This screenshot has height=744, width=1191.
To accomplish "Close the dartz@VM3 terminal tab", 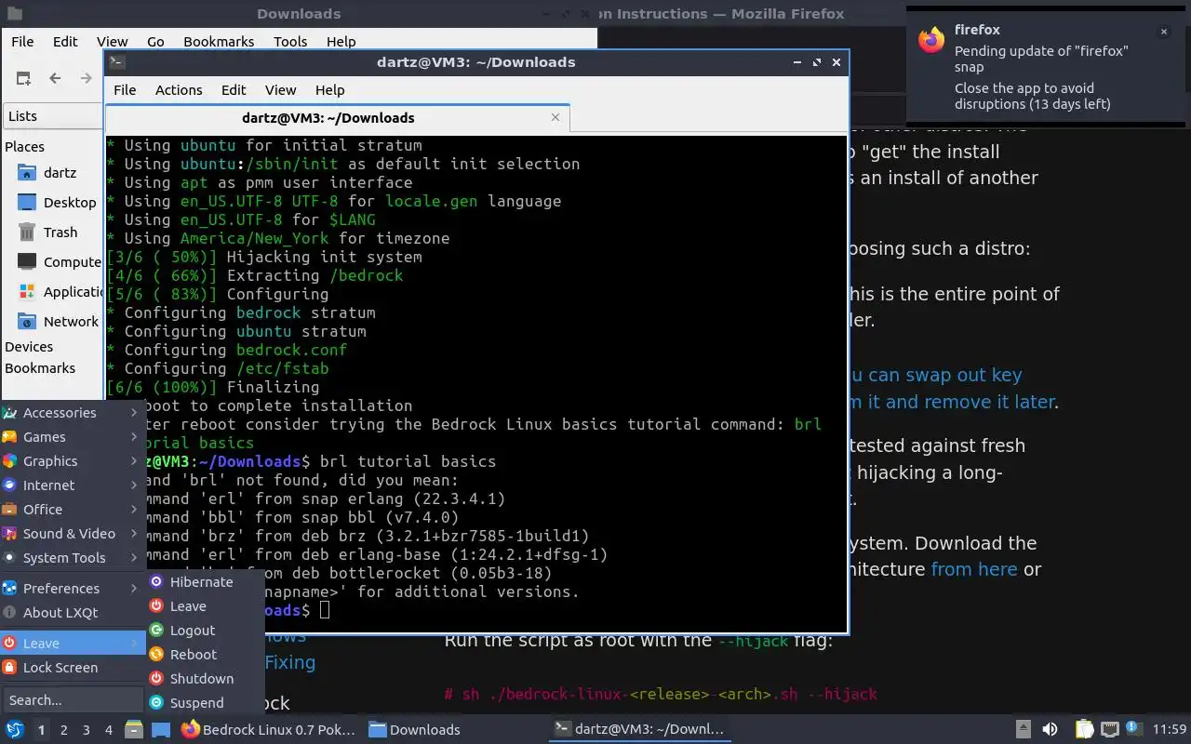I will click(555, 117).
